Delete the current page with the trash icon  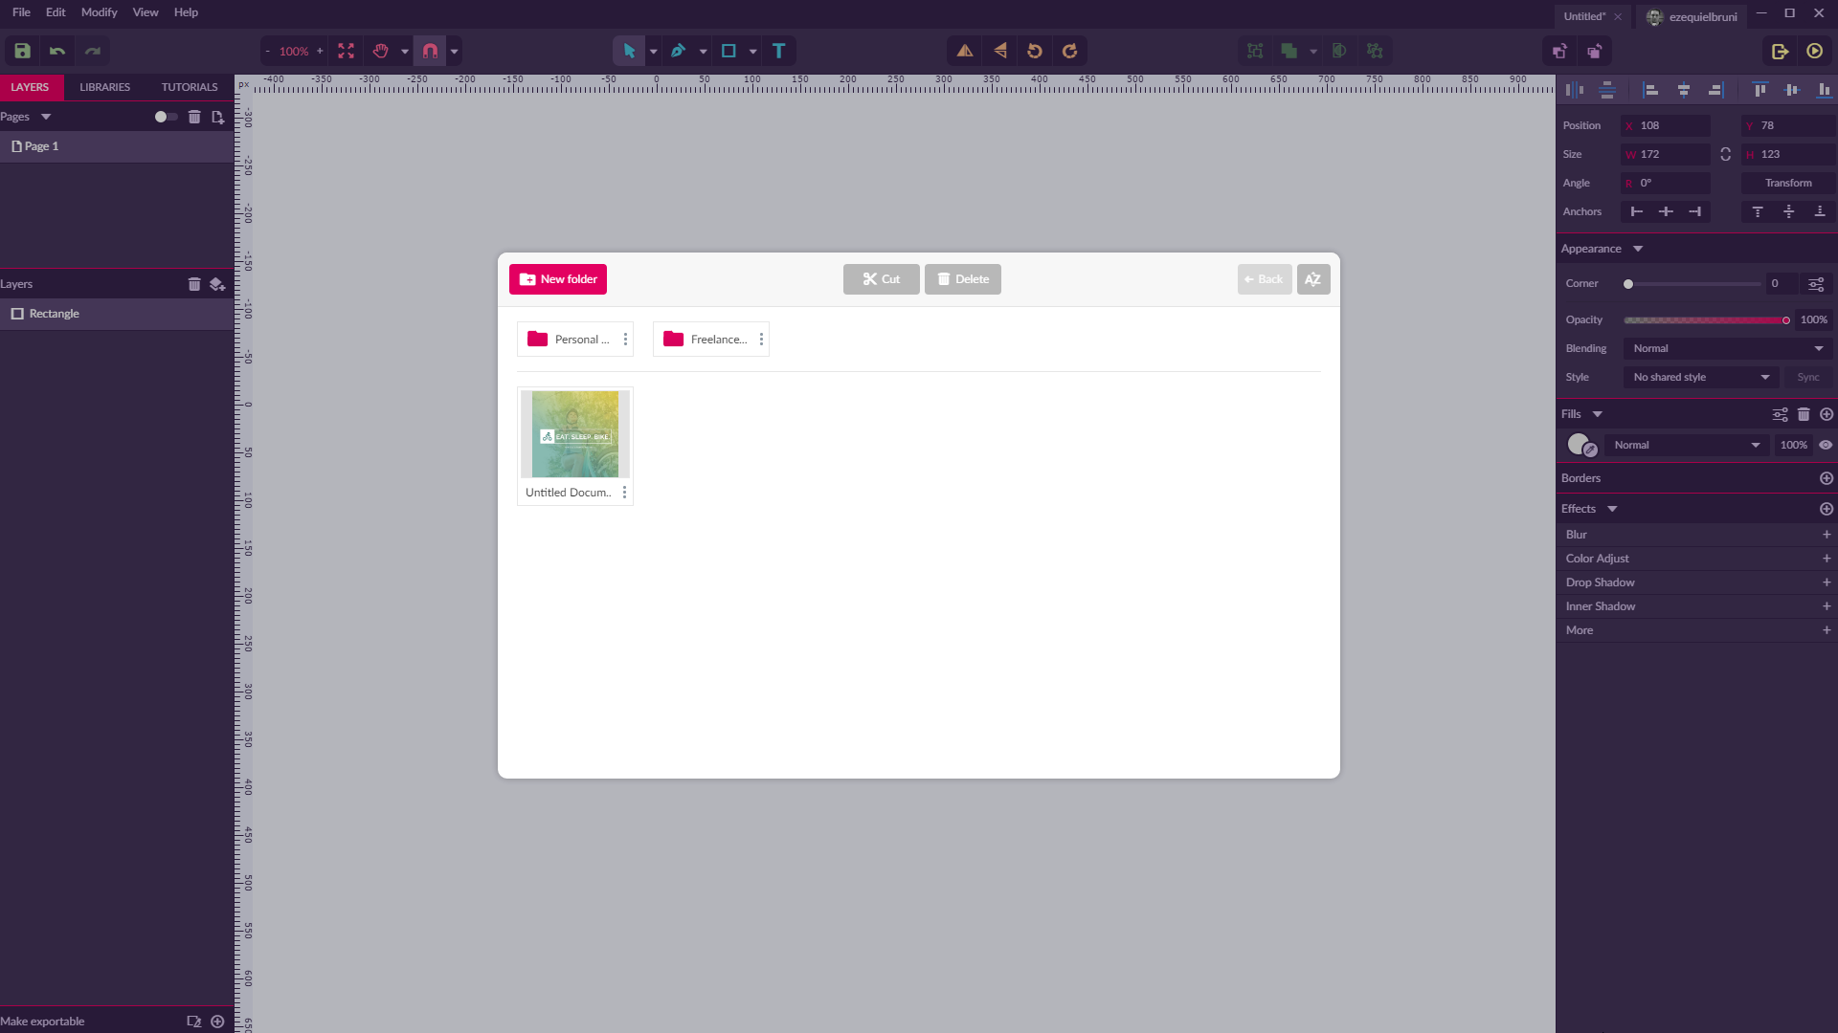coord(194,117)
